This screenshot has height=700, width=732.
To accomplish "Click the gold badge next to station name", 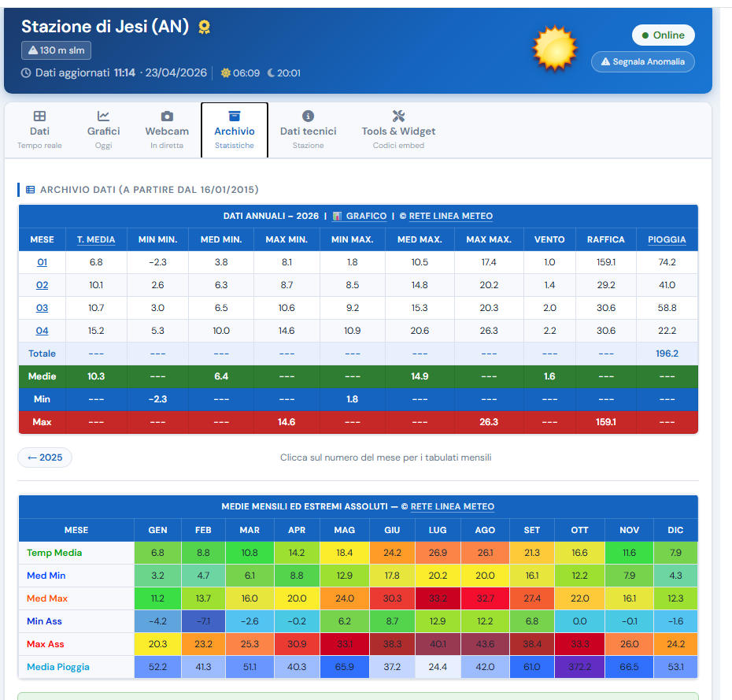I will (205, 28).
